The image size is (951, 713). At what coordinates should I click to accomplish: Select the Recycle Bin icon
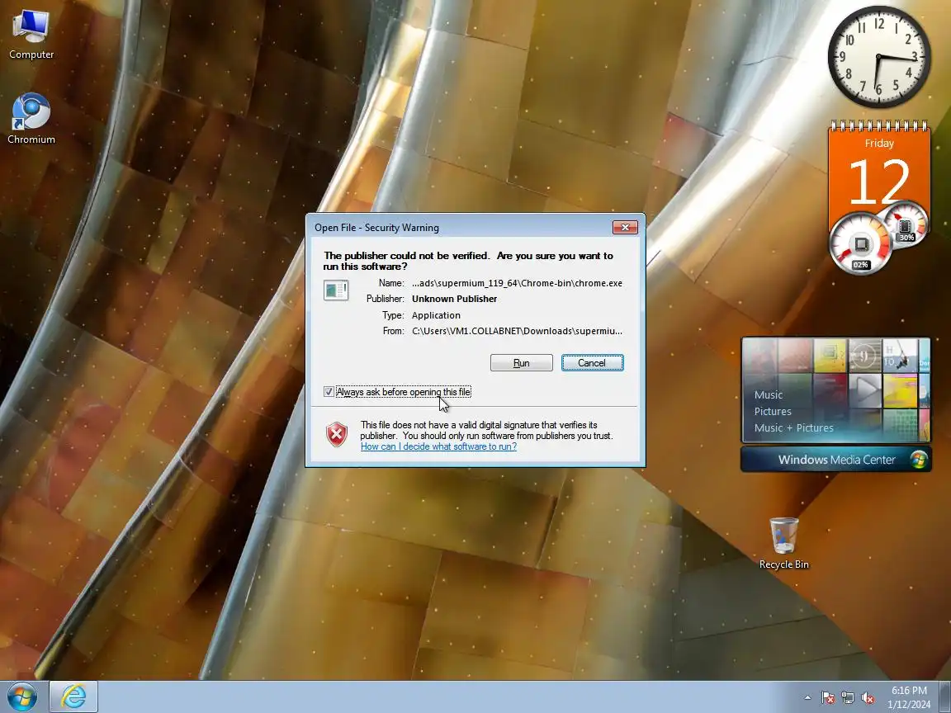(x=783, y=543)
